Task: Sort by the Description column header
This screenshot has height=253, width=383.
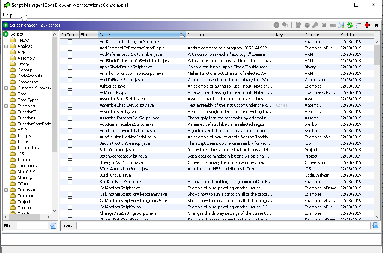Action: [230, 35]
